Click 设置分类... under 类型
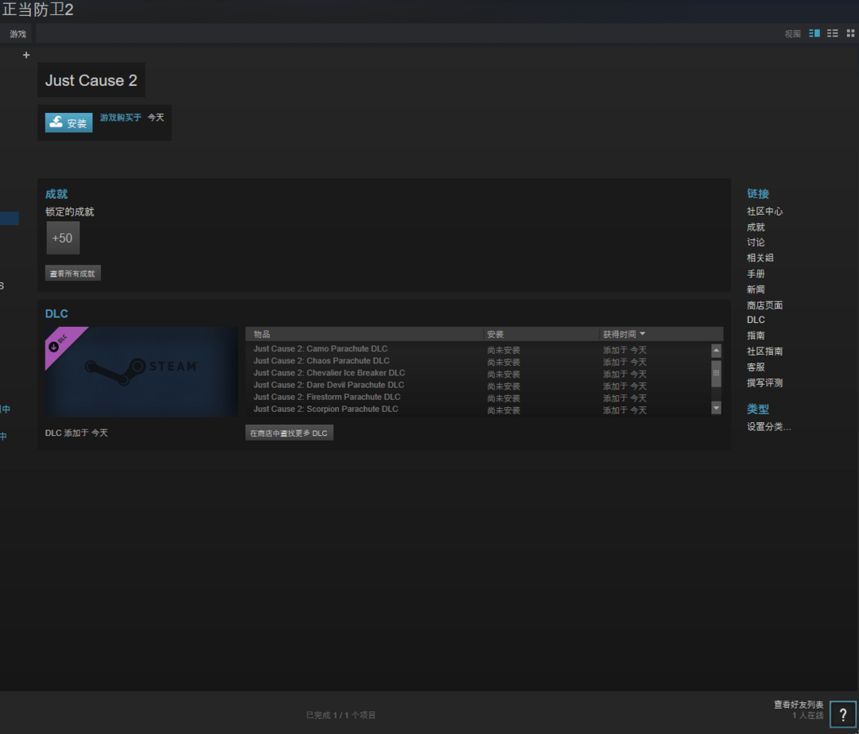859x734 pixels. pos(768,427)
